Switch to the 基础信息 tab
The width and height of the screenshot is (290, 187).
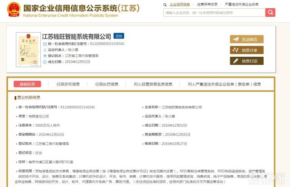(27, 84)
